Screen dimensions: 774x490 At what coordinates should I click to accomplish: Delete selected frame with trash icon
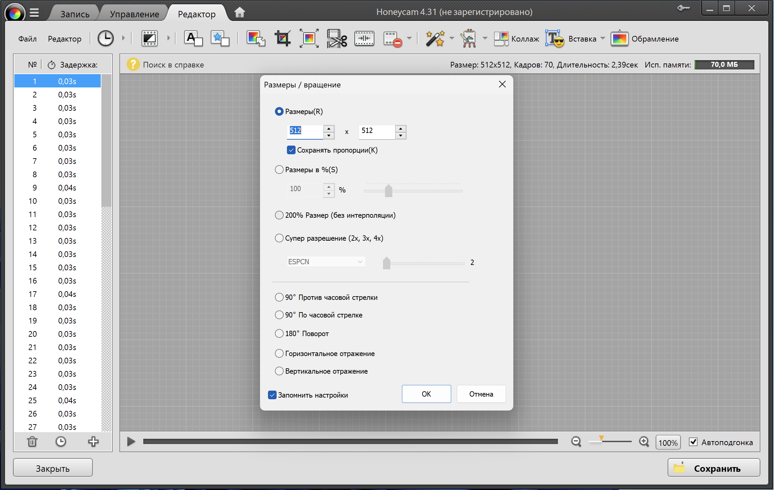click(x=32, y=442)
